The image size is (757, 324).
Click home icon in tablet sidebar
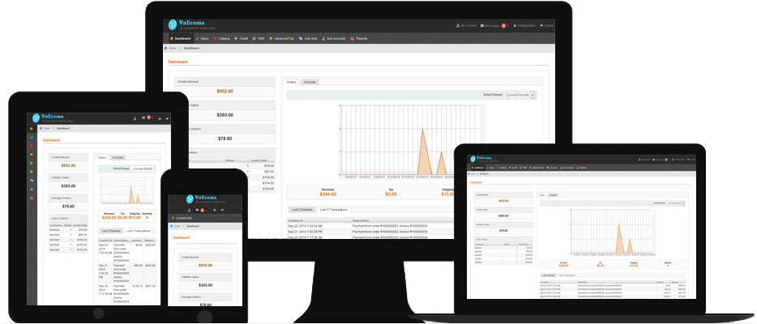coord(32,128)
